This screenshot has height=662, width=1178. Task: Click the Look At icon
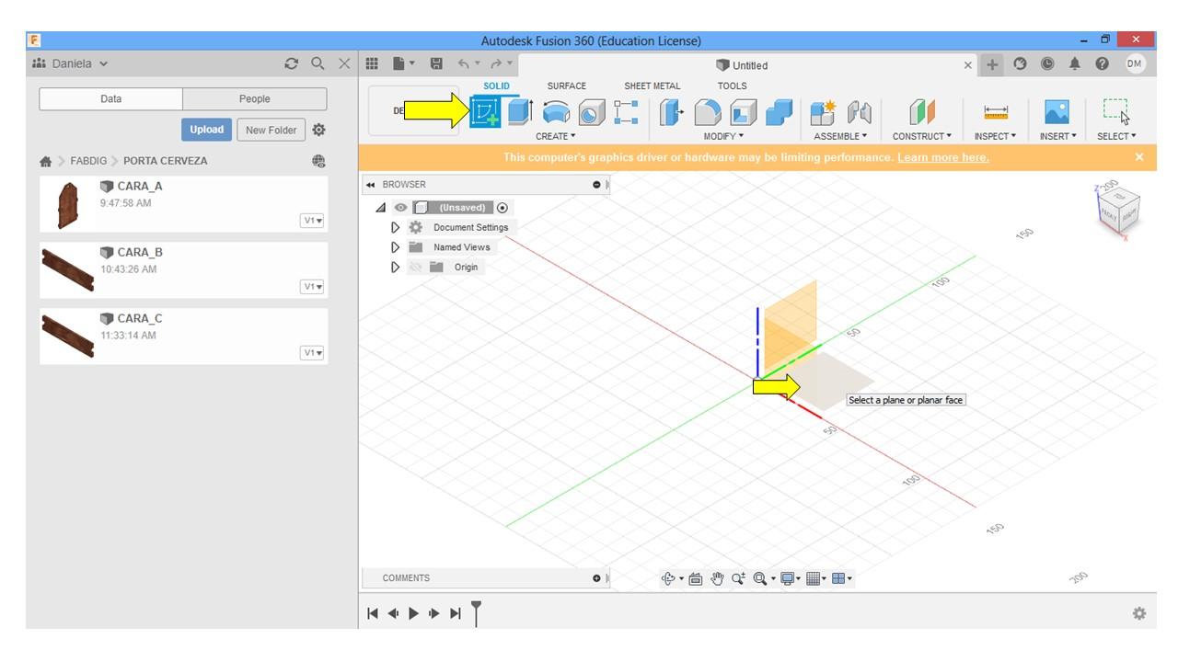point(695,578)
